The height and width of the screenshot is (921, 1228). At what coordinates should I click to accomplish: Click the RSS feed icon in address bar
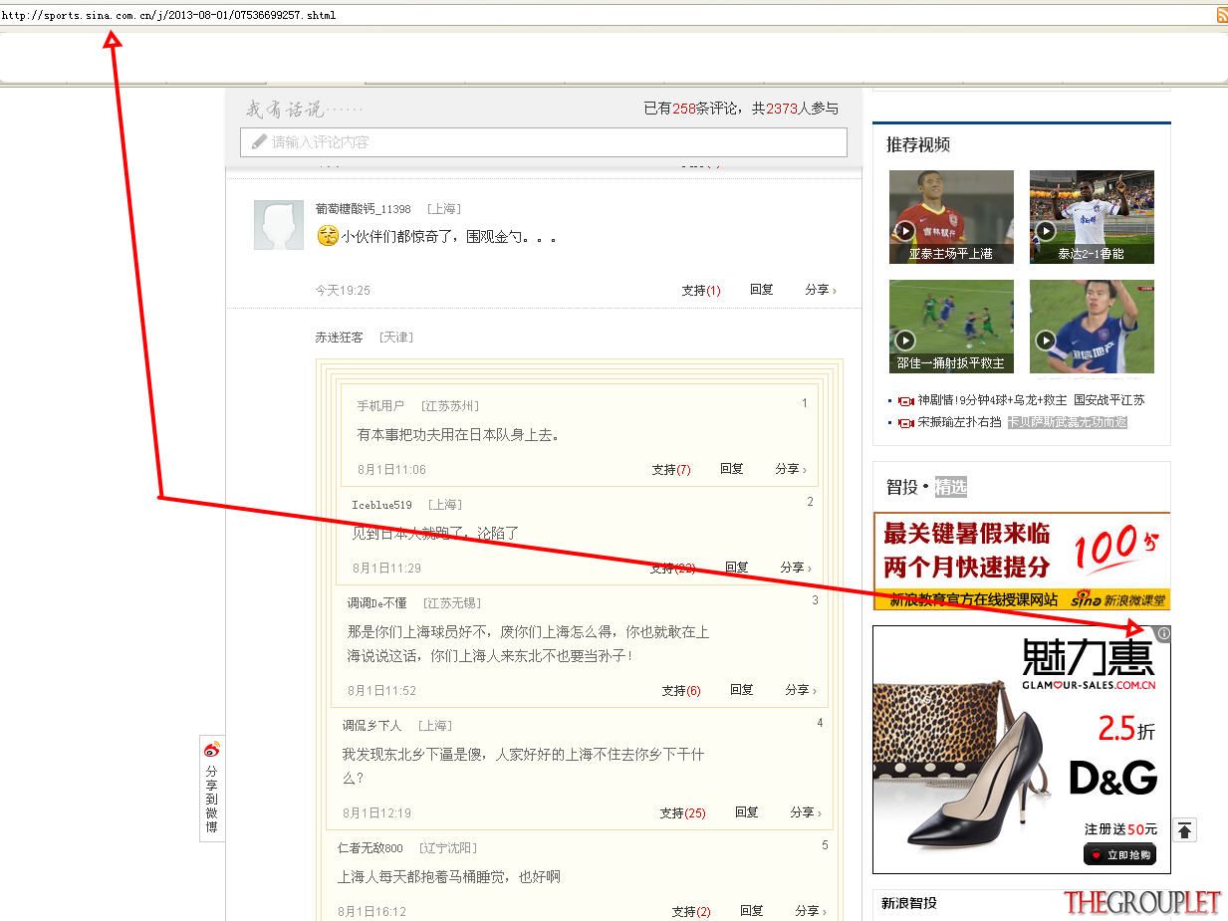click(1221, 15)
